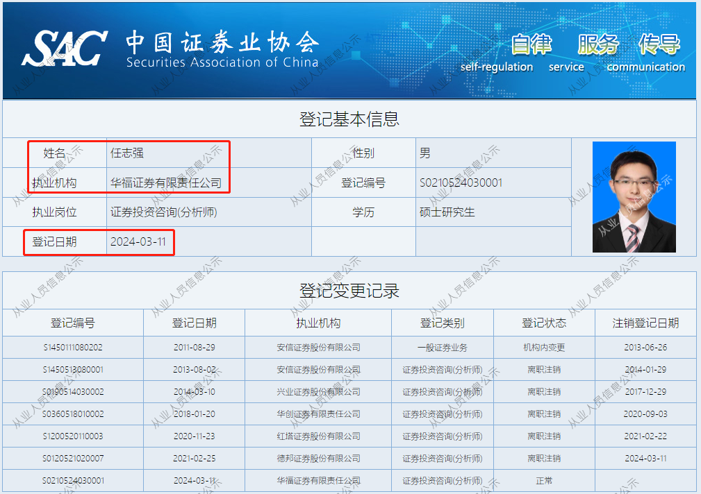
Task: Click the date 2020-11-23 in records
Action: 194,436
